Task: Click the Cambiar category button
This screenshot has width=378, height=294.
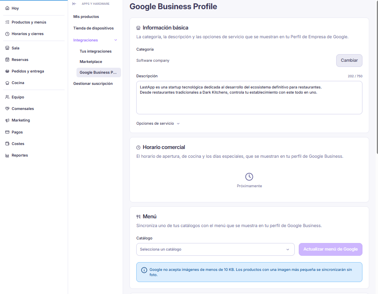Action: point(349,61)
